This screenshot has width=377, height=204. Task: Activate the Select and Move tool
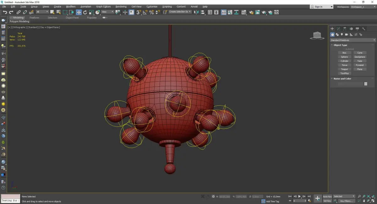[x=79, y=12]
